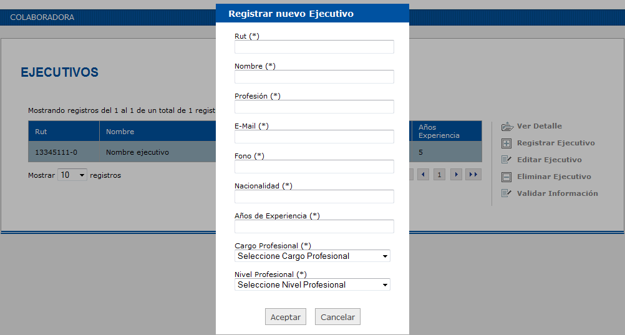Click the Registrar Ejecutivo plus icon

(x=506, y=143)
